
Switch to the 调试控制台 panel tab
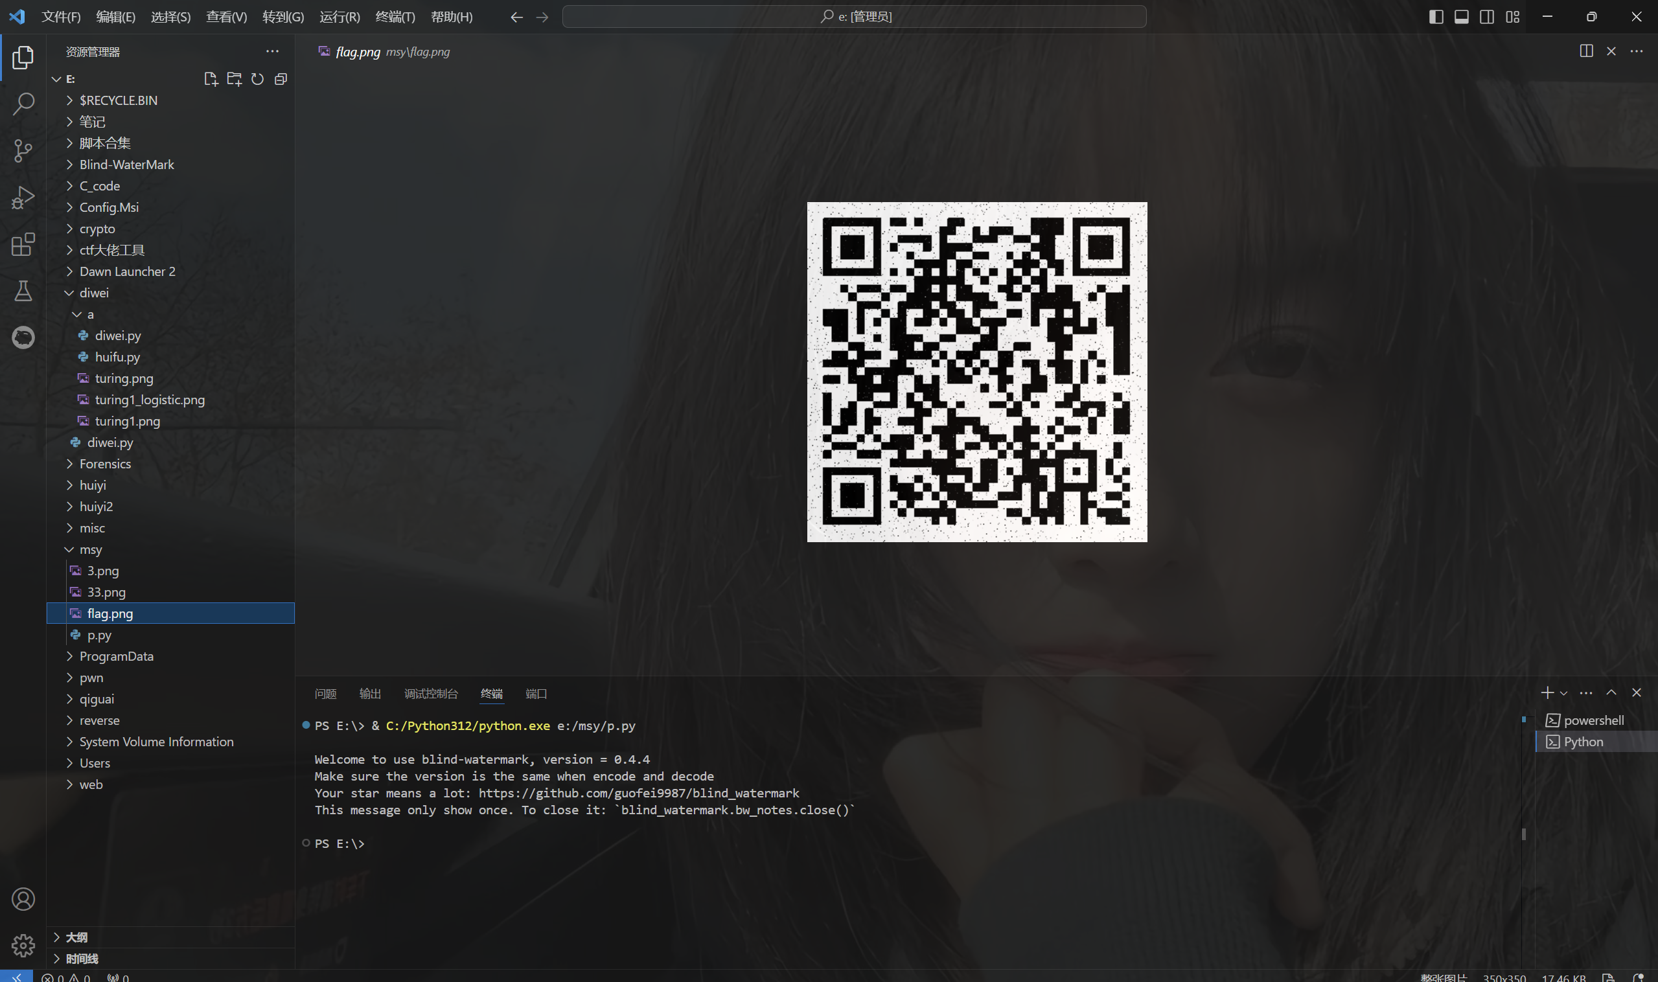[431, 694]
